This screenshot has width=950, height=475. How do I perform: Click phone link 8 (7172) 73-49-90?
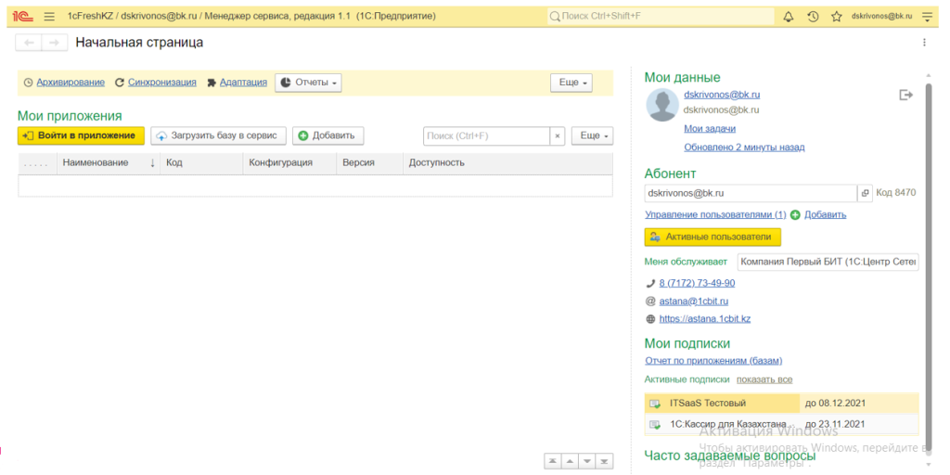tap(698, 283)
